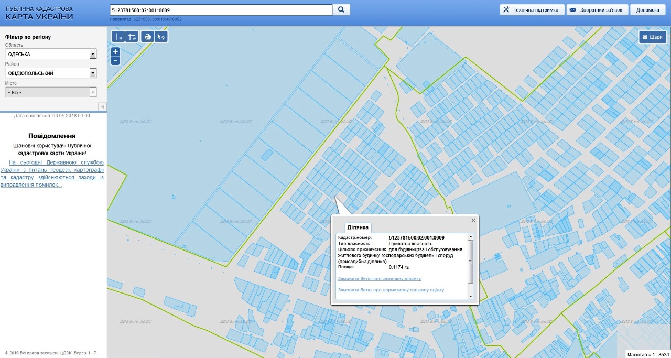Viewport: 671px width, 358px height.
Task: Click the Дата оновлення date text
Action: point(52,115)
